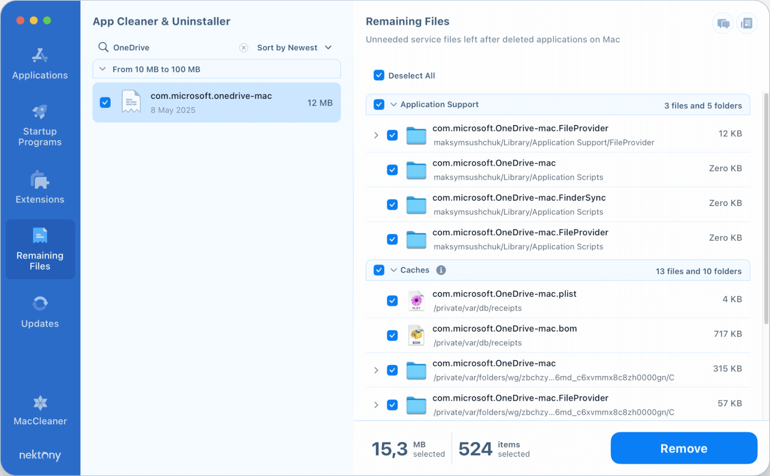This screenshot has height=476, width=770.
Task: Open the Updates section
Action: 40,311
